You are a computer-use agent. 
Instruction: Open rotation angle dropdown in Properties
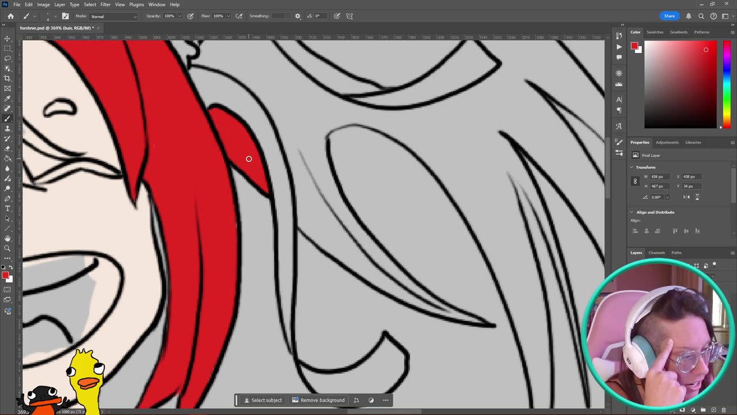[667, 197]
